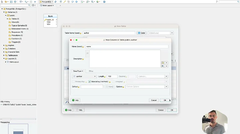Image resolution: width=240 pixels, height=134 pixels.
Task: Expand the MainLayout tree node
Action: pyautogui.click(x=6, y=62)
